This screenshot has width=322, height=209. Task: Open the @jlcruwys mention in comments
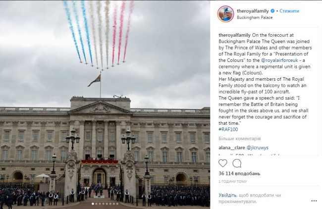[257, 148]
